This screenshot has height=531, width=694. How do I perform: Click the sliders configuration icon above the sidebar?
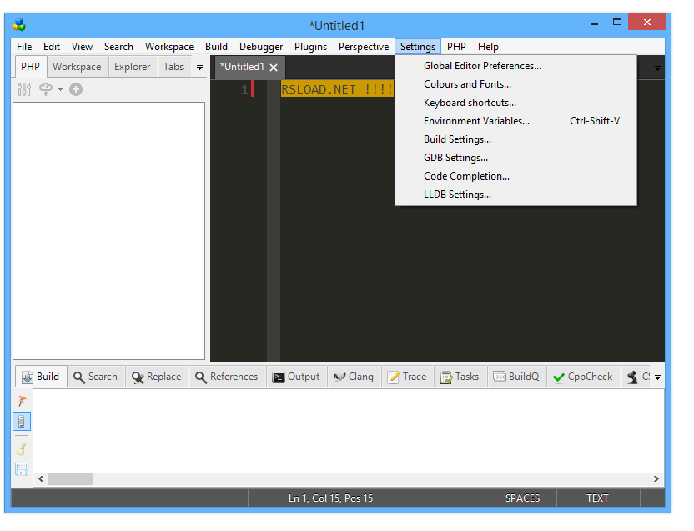(x=23, y=89)
